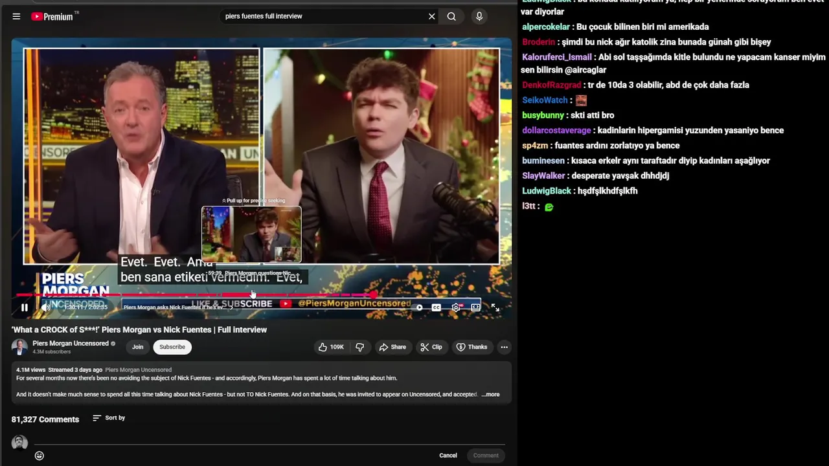Click chat username l3tt
Screen dimensions: 829x466
pyautogui.click(x=528, y=206)
